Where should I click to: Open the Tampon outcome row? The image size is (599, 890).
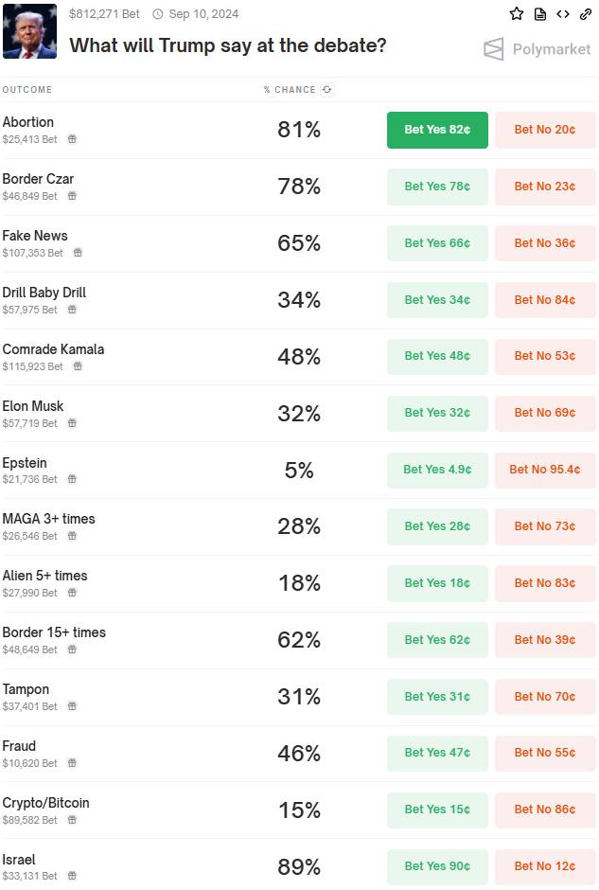(x=299, y=697)
